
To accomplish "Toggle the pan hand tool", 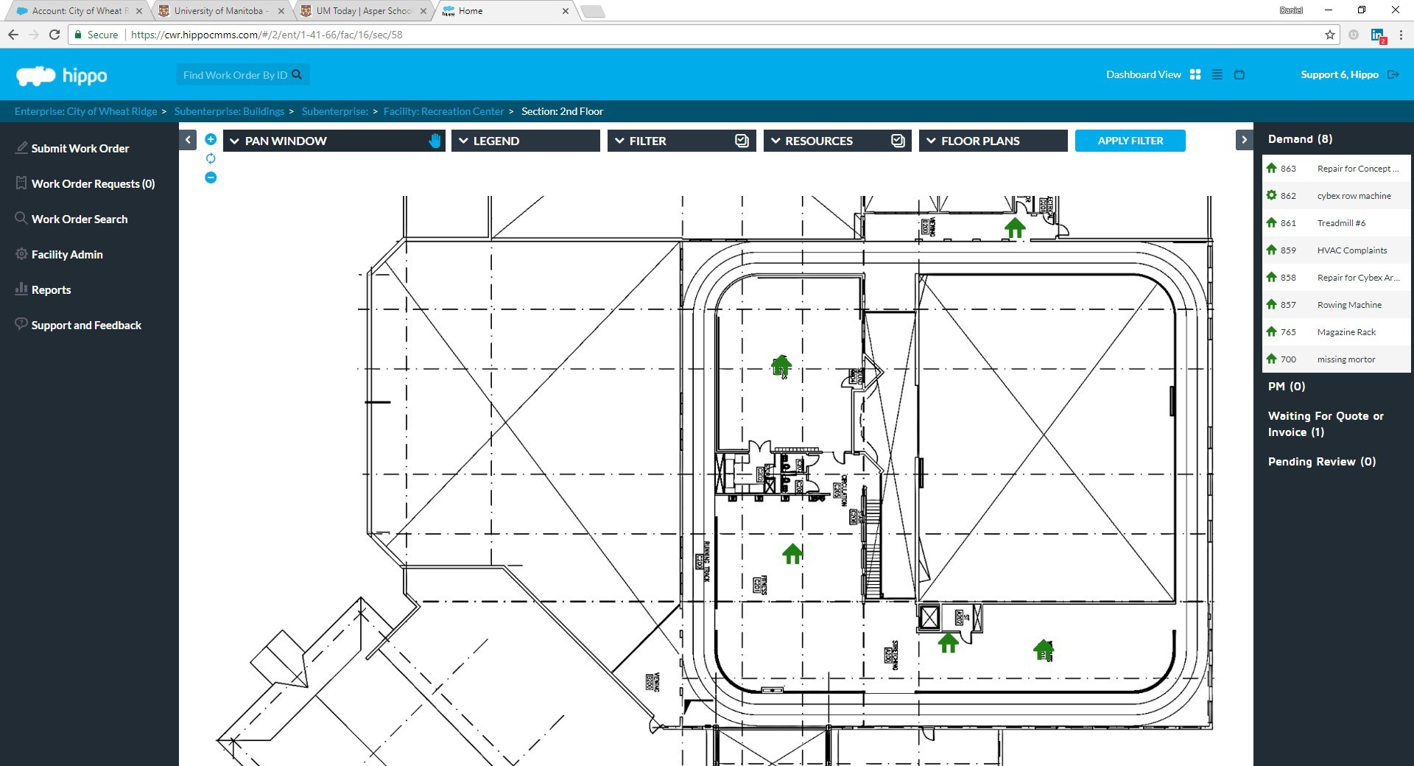I will click(435, 140).
